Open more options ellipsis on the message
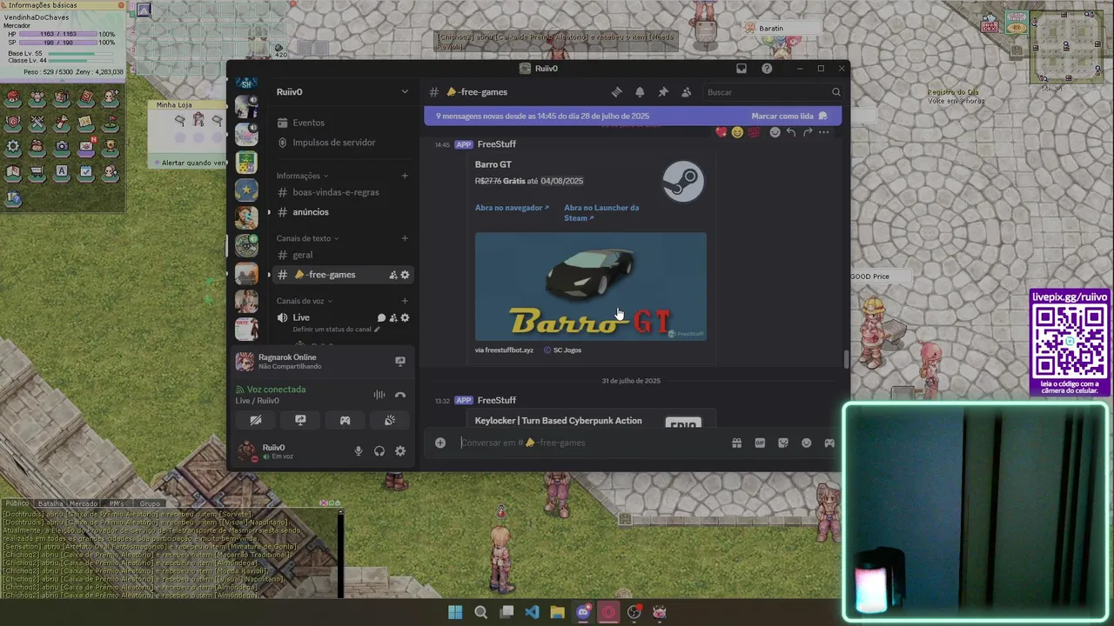 pyautogui.click(x=823, y=132)
